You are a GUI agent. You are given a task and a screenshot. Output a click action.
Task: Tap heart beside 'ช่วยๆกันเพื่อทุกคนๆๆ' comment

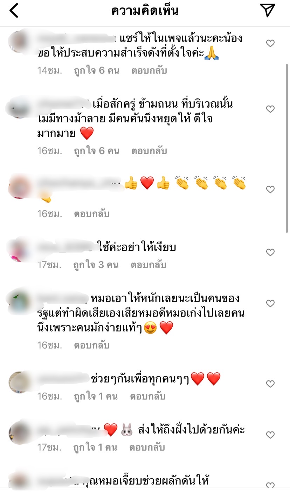click(x=270, y=384)
